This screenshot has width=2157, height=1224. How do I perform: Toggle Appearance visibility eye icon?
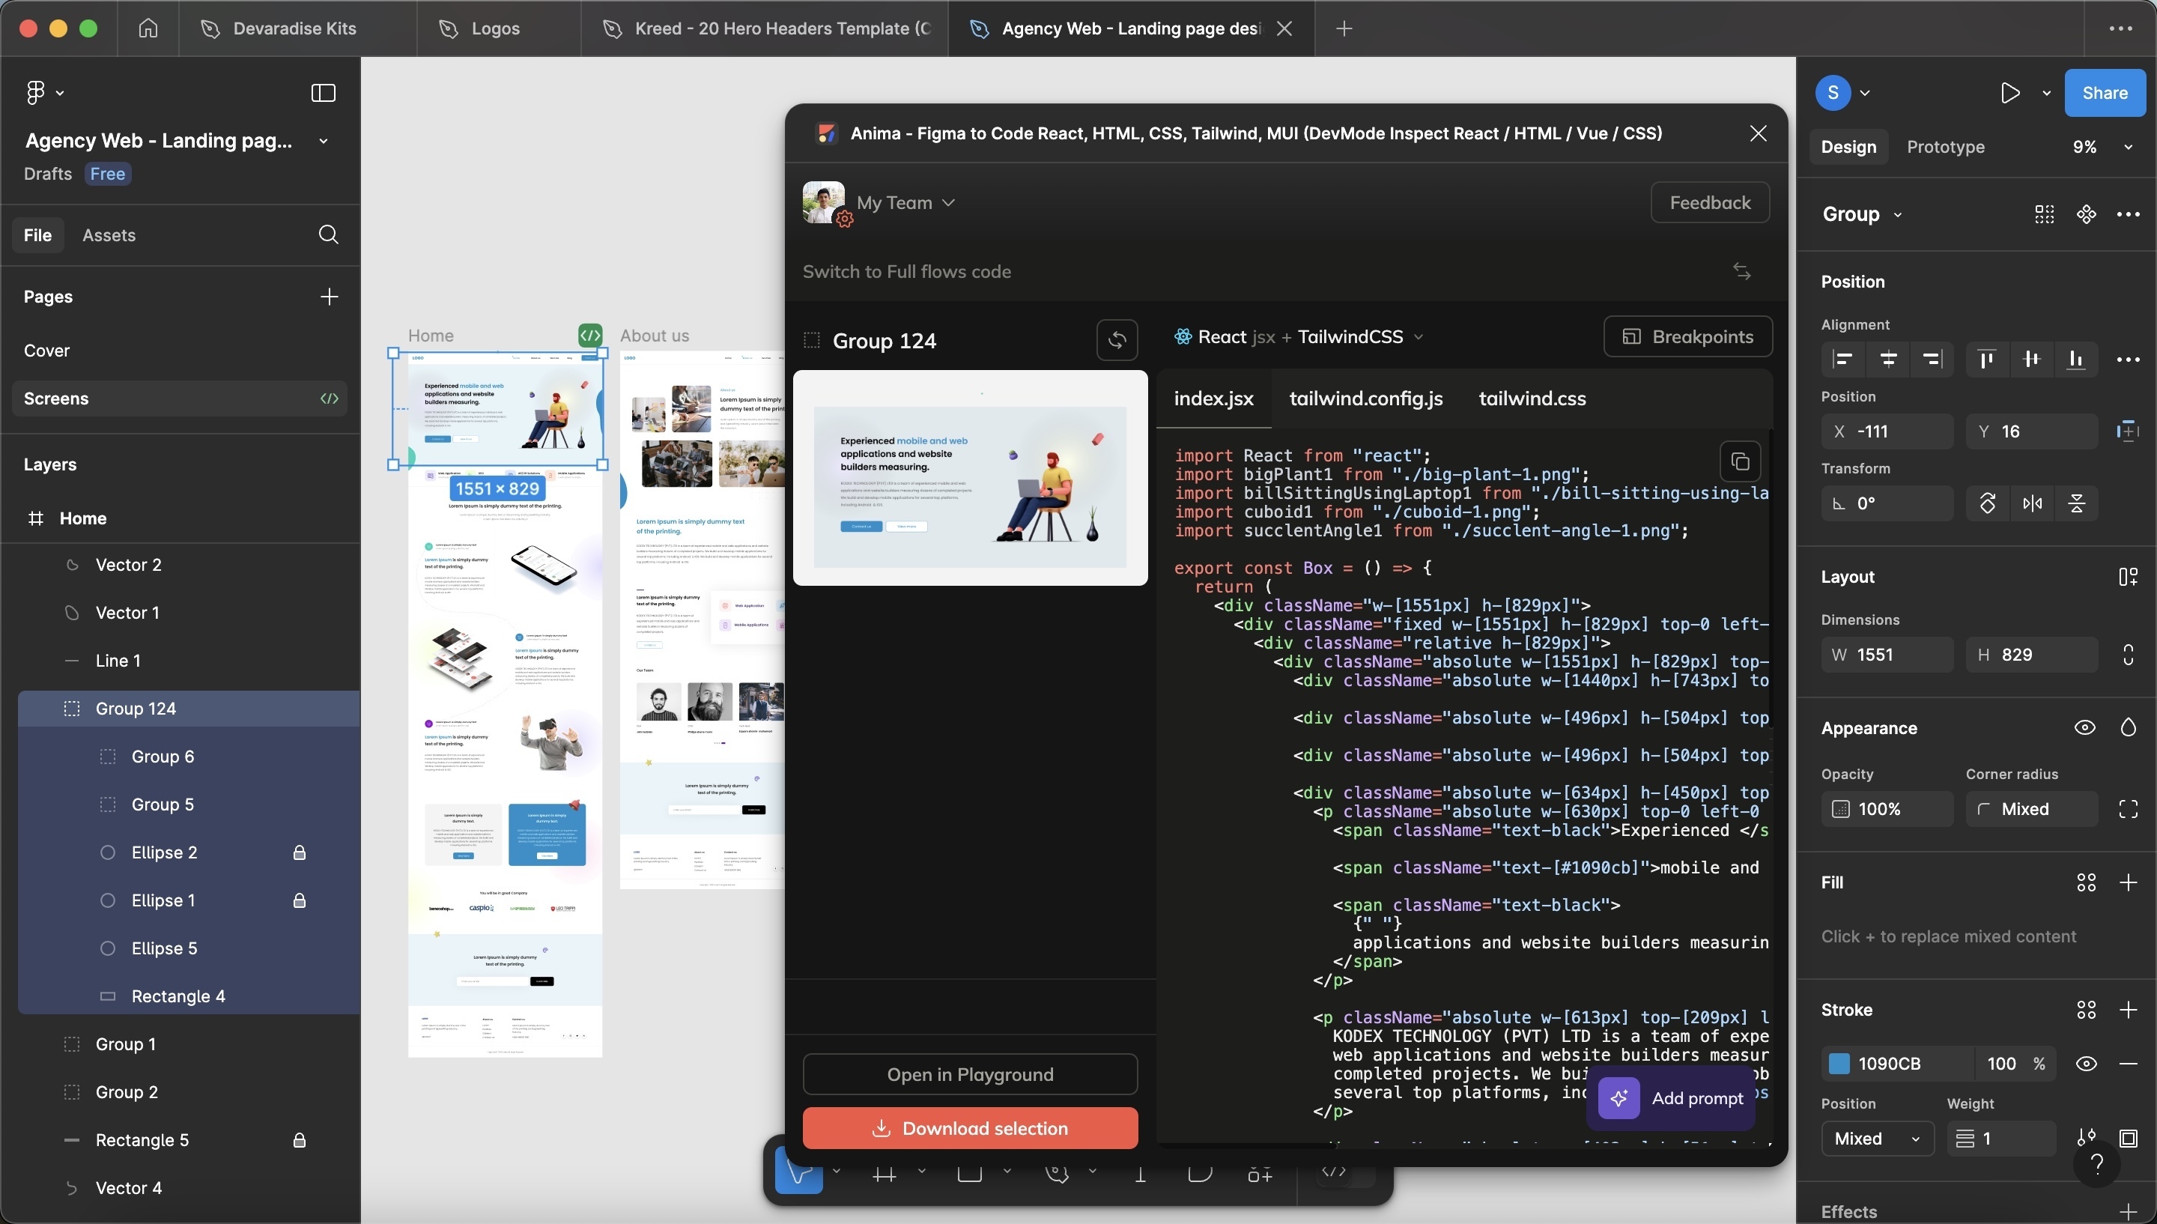point(2085,728)
